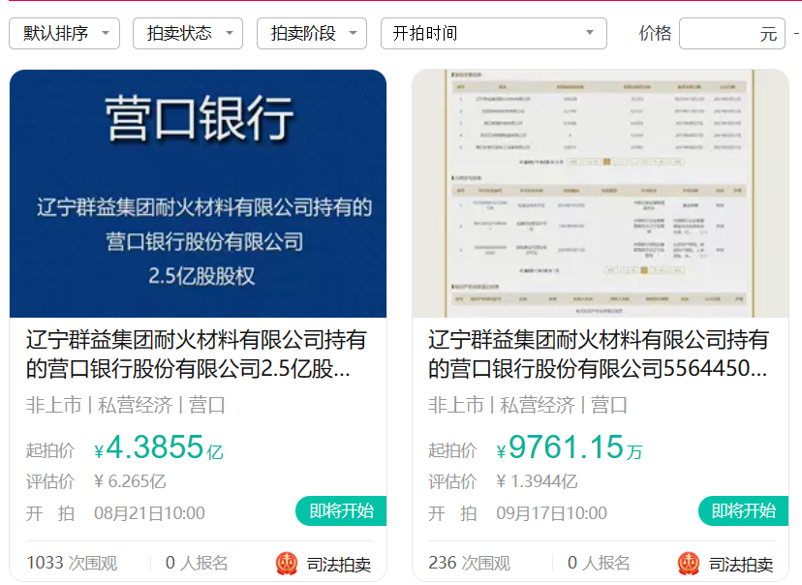Open the document table thumbnail of second listing
802x585 pixels.
click(x=601, y=194)
